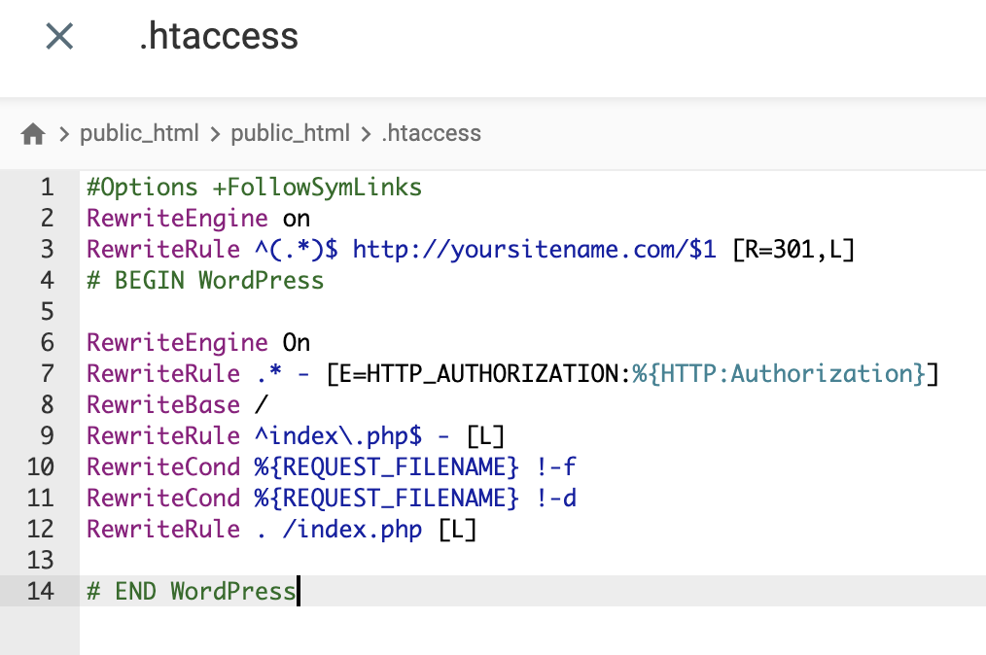The image size is (986, 655).
Task: Click the home icon in the breadcrumb
Action: (32, 133)
